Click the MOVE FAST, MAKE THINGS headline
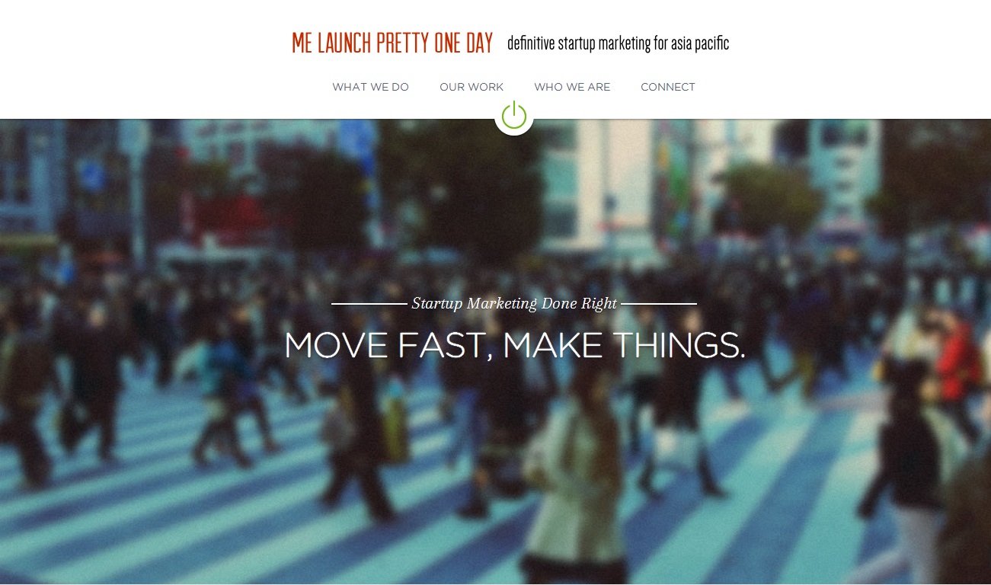The image size is (991, 585). (x=514, y=346)
